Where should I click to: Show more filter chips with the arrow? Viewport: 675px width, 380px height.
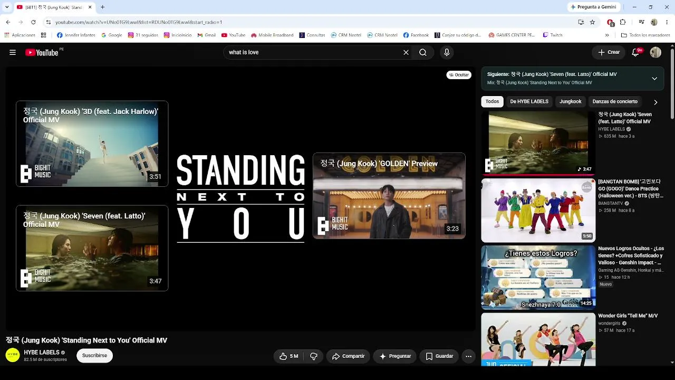click(x=655, y=102)
